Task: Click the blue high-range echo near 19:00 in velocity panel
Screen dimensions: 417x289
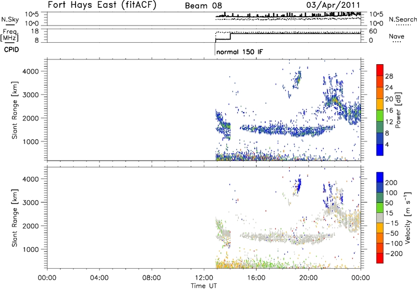Action: (x=299, y=185)
